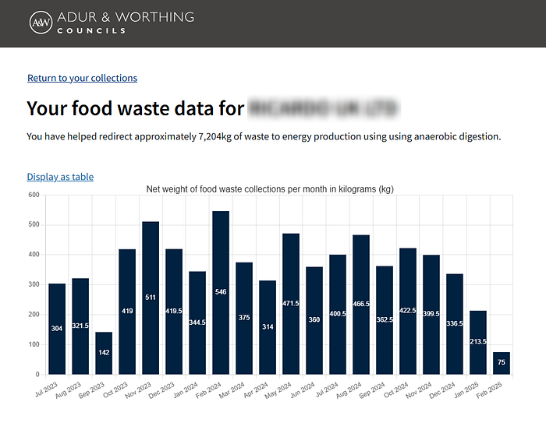Select the Oct 2023 bar showing 419
546x423 pixels.
pyautogui.click(x=127, y=312)
